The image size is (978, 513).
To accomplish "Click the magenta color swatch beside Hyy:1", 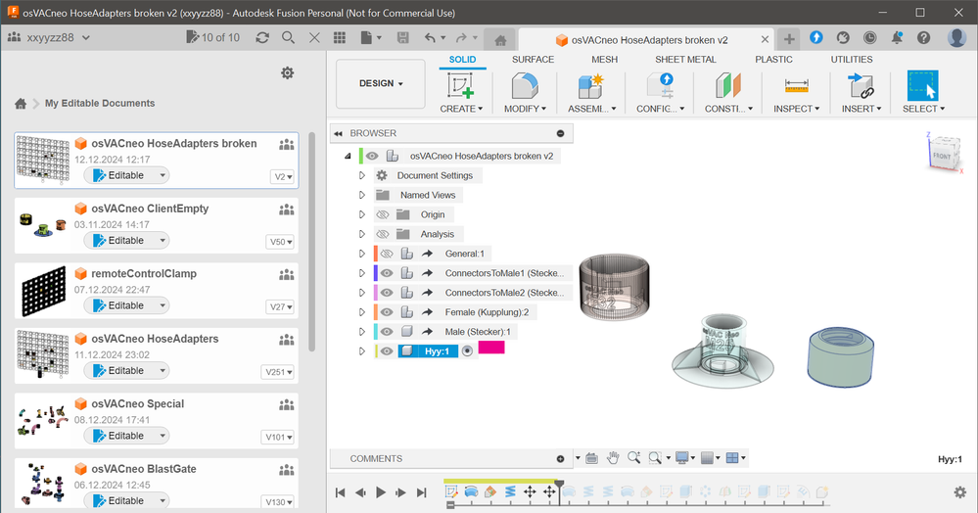I will click(491, 348).
